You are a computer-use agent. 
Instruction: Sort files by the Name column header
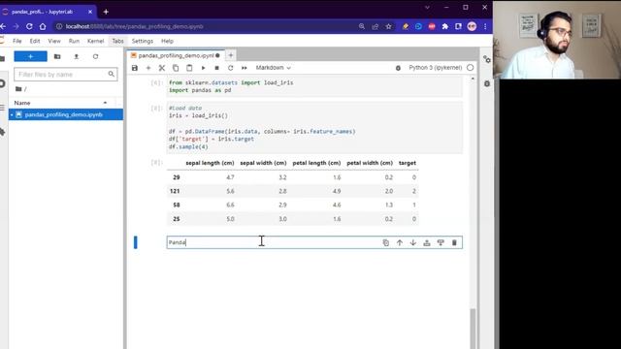coord(22,103)
